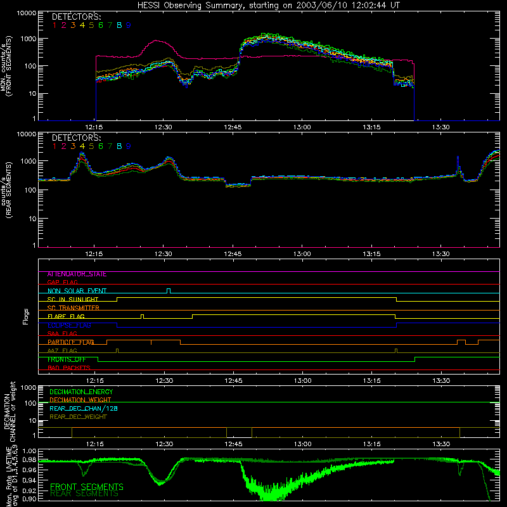Select detector 1 legend number in front segments plot

[55, 25]
